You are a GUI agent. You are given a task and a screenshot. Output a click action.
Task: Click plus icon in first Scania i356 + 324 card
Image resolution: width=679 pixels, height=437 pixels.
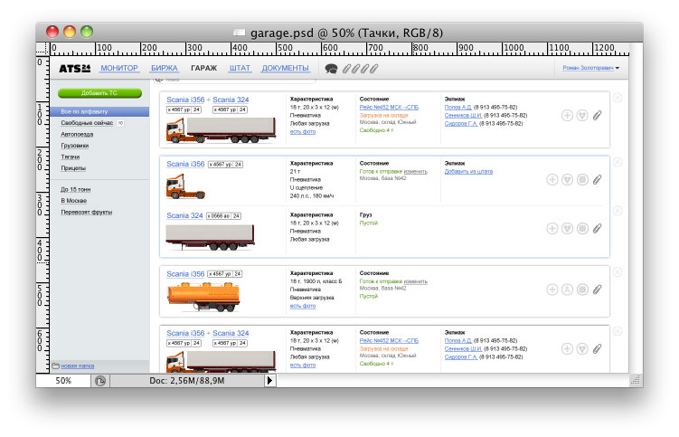pos(567,115)
